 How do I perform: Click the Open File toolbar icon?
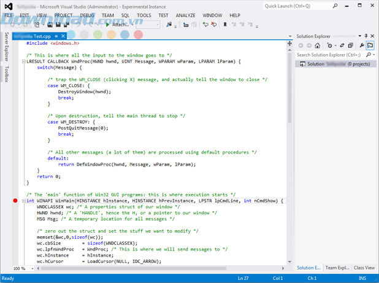coord(50,25)
